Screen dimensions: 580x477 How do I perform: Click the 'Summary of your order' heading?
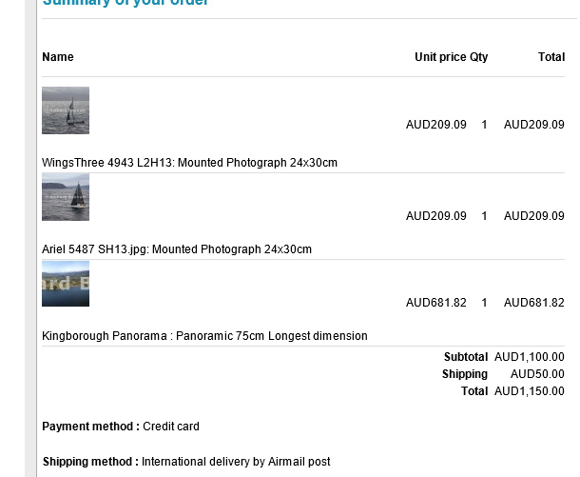click(126, 3)
